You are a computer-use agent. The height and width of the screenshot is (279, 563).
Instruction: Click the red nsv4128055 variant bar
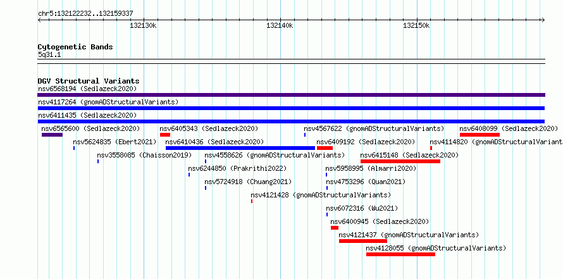coord(400,254)
